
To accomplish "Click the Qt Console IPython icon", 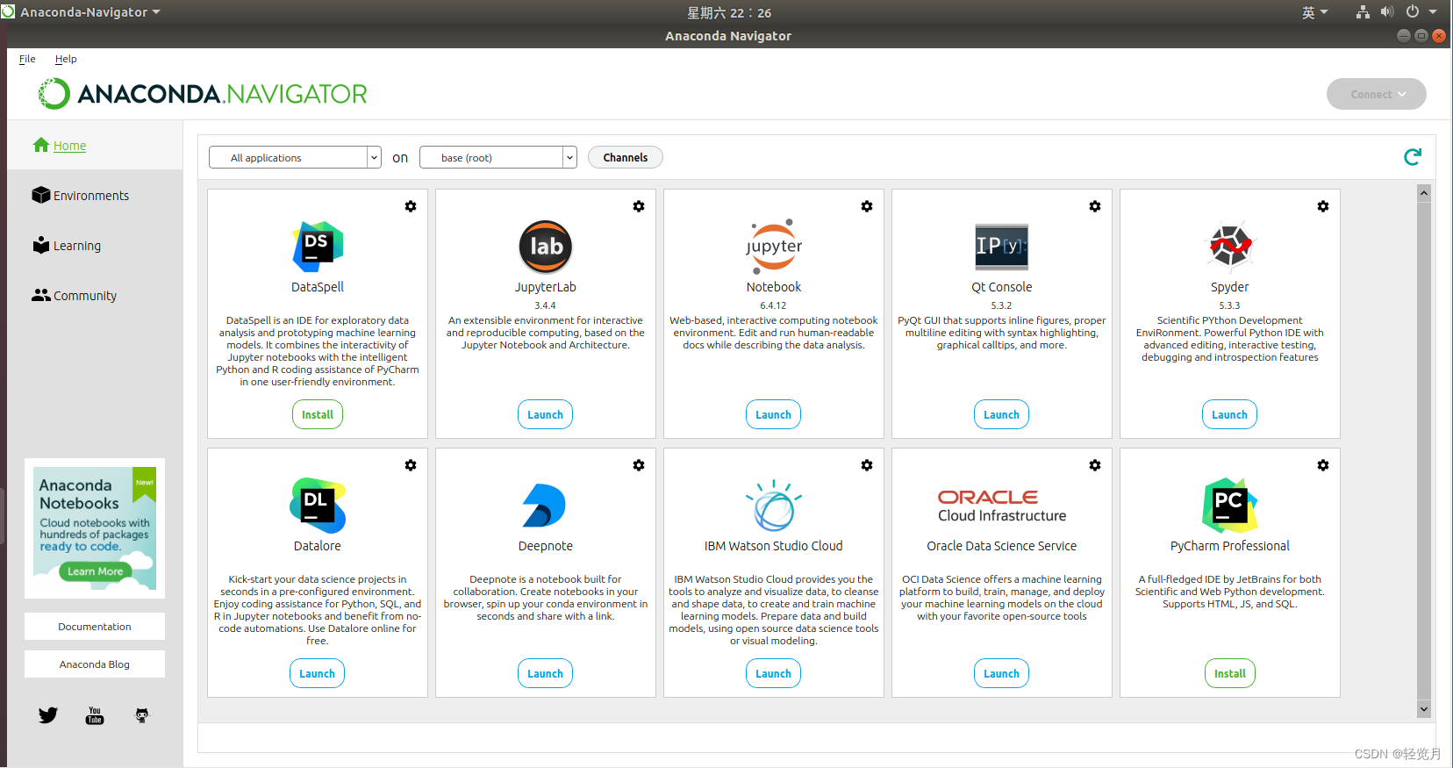I will 1002,247.
